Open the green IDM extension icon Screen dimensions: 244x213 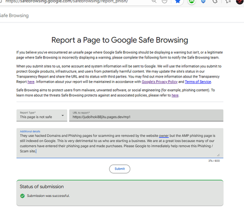(192, 1)
